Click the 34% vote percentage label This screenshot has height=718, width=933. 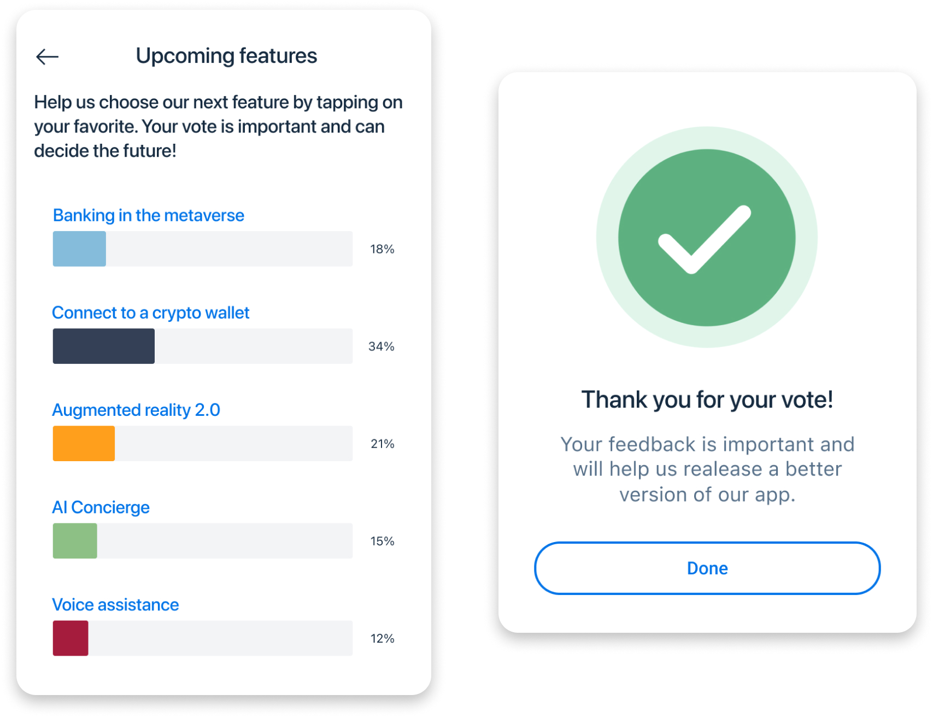382,346
